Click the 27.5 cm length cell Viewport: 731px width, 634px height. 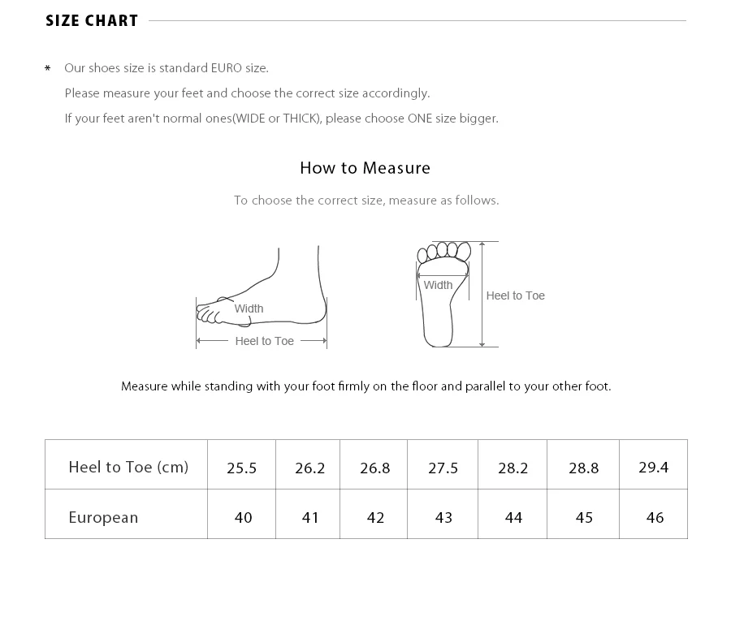tap(443, 464)
